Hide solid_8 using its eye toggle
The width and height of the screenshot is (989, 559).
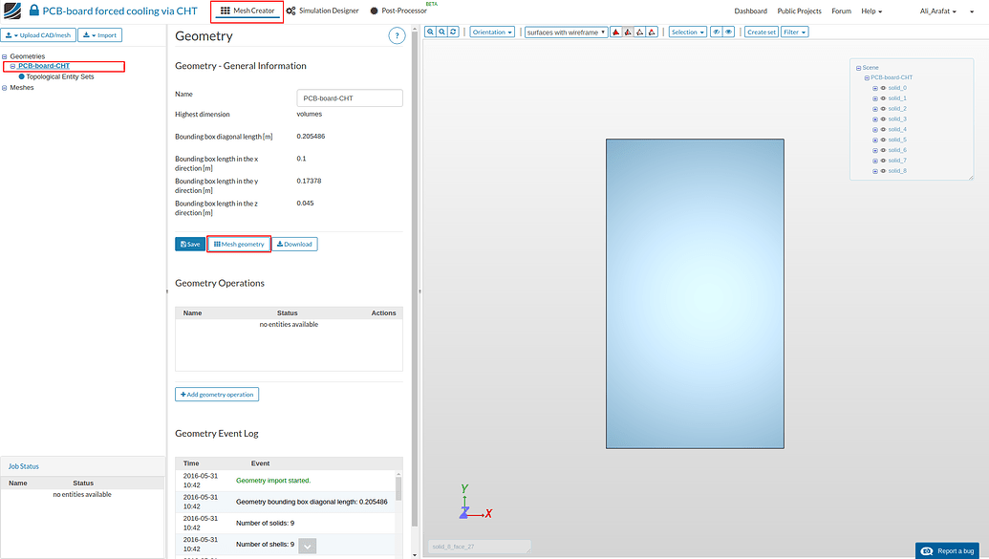[883, 170]
